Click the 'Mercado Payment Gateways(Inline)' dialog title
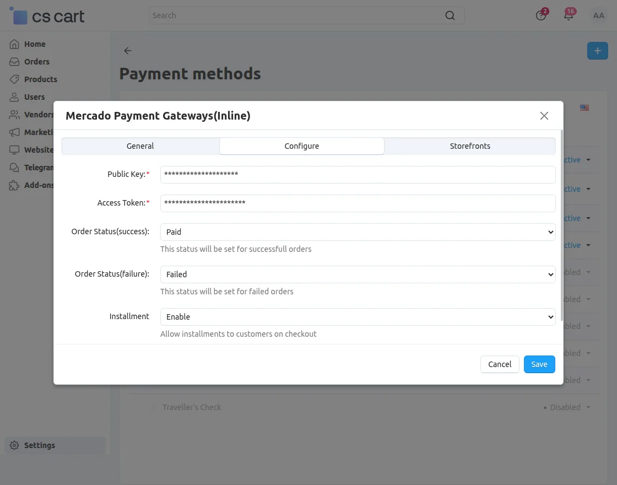The height and width of the screenshot is (485, 617). coord(158,116)
